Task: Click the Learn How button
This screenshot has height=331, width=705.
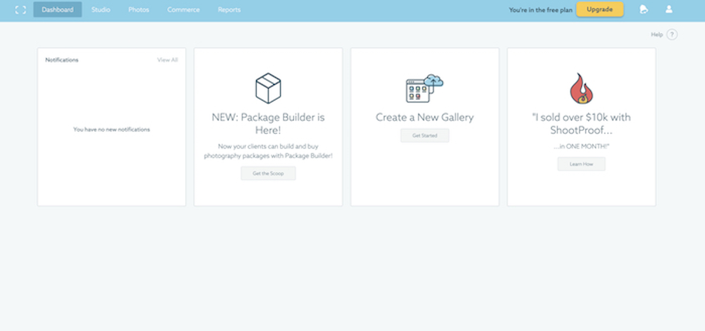Action: (582, 164)
